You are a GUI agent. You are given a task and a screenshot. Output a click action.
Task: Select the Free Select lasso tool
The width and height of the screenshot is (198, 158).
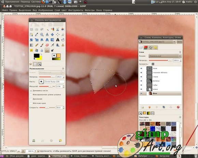pos(42,29)
